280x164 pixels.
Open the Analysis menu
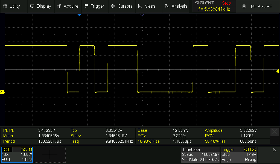click(x=176, y=6)
